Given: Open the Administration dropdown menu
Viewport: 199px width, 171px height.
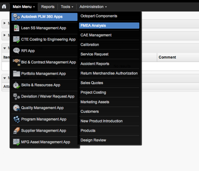Looking at the screenshot, I should [93, 7].
